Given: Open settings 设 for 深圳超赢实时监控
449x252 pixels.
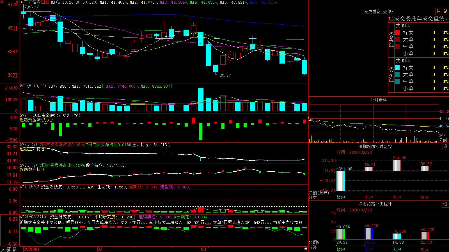Looking at the screenshot, I should (445, 146).
